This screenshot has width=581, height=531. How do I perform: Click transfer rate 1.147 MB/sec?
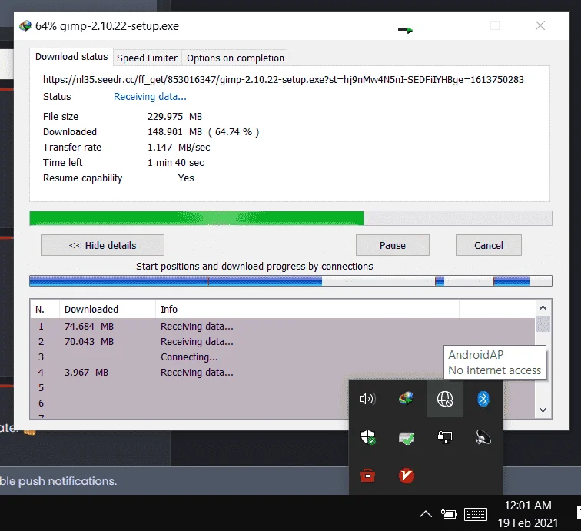coord(178,148)
